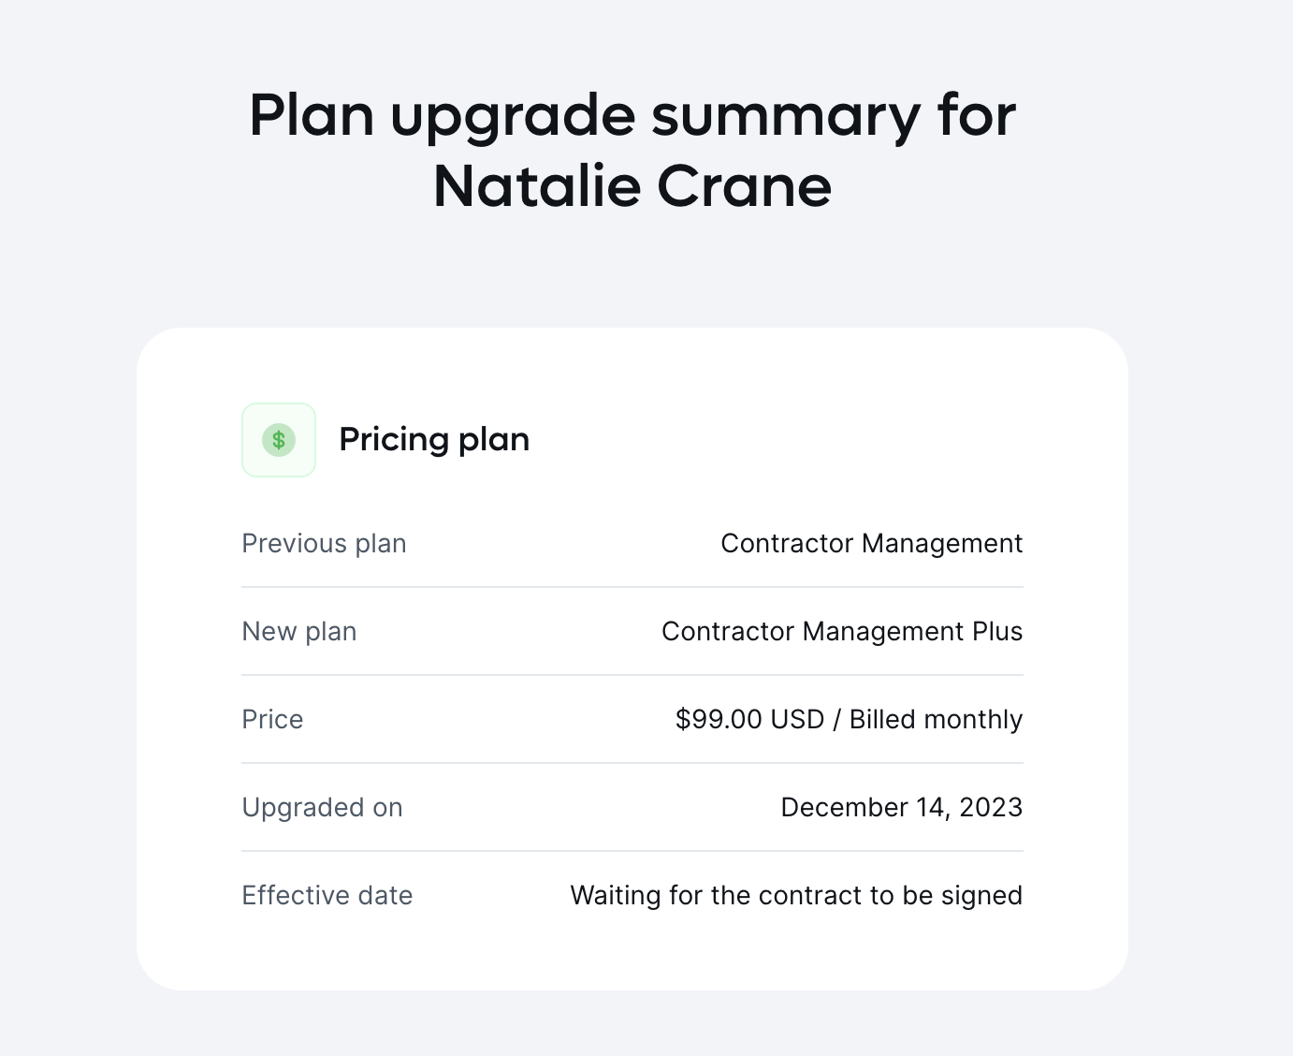
Task: Click the rounded square around dollar icon
Action: click(x=279, y=440)
